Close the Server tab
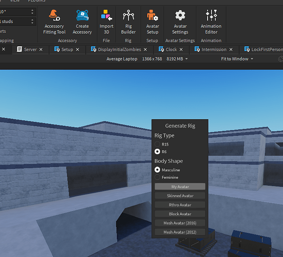The height and width of the screenshot is (257, 283). [x=41, y=49]
